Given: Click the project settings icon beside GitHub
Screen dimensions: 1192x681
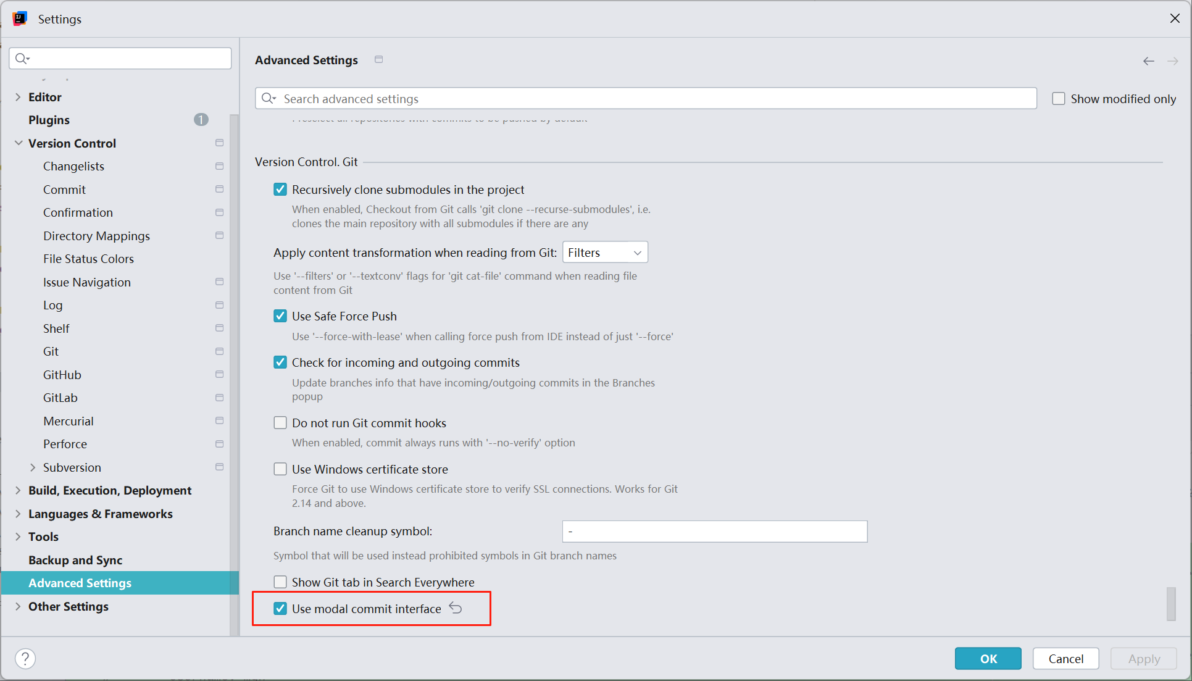Looking at the screenshot, I should click(219, 374).
